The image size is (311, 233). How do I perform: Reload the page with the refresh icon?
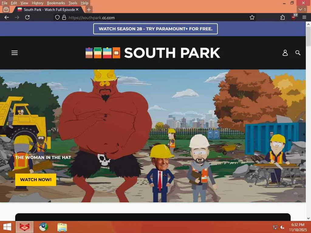27,17
